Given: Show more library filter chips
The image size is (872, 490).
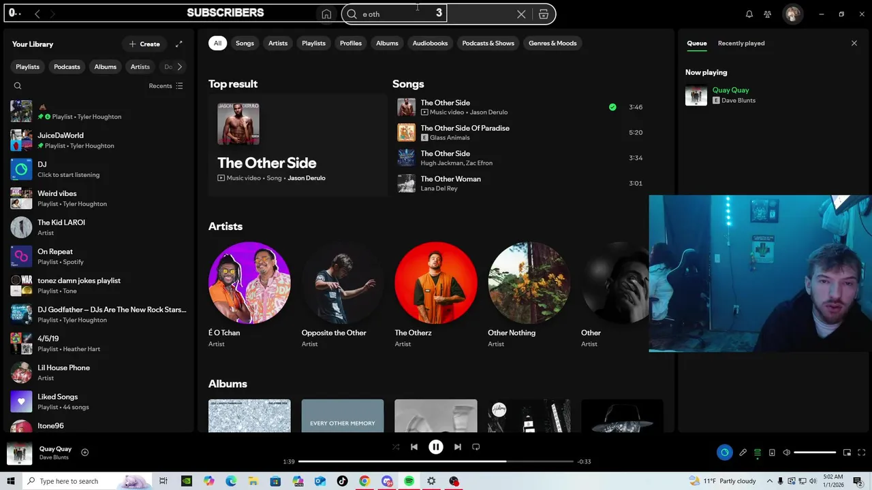Looking at the screenshot, I should (179, 67).
